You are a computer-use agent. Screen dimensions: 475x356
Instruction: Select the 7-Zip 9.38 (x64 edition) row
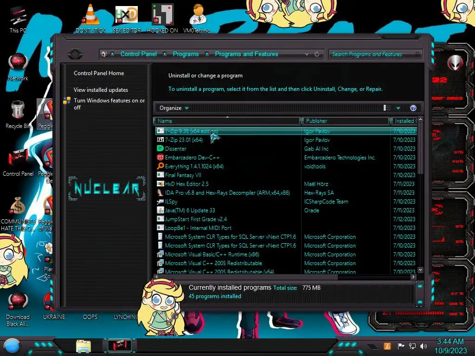(x=286, y=131)
